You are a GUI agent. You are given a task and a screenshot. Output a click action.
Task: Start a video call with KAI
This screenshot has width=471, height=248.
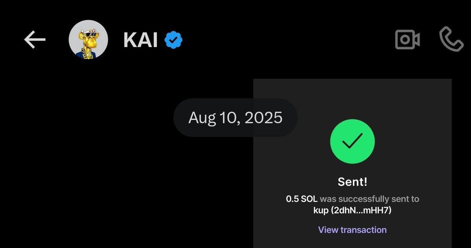click(x=407, y=40)
